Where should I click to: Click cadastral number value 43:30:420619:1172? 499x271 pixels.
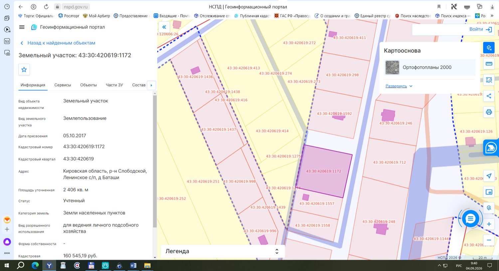(x=84, y=147)
